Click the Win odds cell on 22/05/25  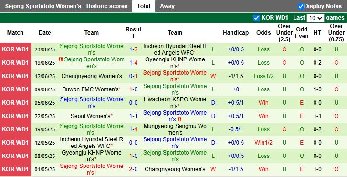(x=263, y=116)
